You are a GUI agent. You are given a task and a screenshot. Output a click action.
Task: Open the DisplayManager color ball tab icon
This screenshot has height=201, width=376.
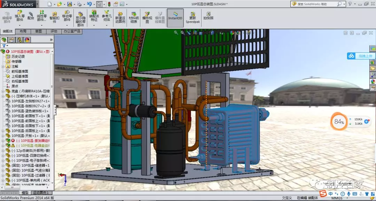coord(27,40)
